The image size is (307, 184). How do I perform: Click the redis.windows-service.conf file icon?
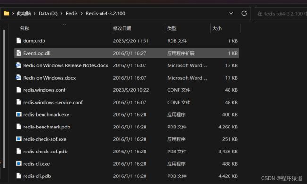18,102
